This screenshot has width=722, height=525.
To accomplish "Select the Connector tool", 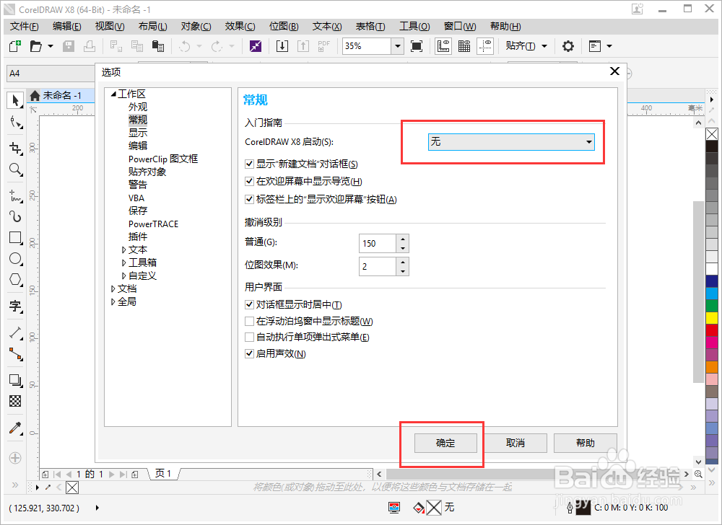I will click(x=16, y=354).
